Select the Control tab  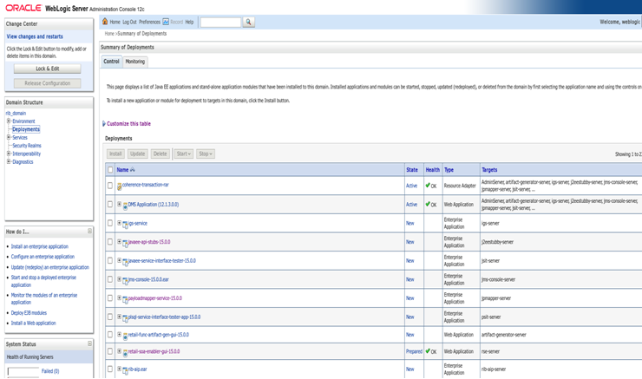pyautogui.click(x=111, y=62)
